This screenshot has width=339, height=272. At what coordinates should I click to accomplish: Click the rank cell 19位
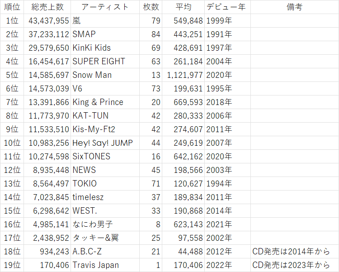point(12,265)
